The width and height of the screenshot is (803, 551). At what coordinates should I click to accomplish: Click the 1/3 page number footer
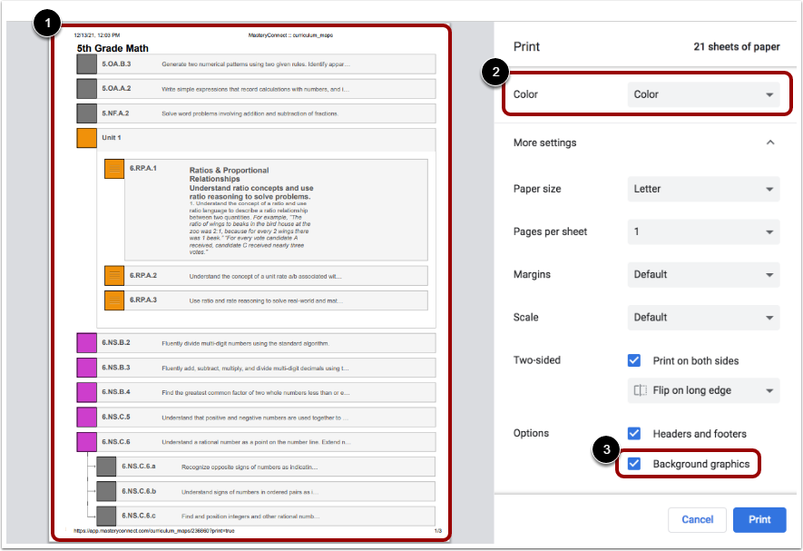[438, 531]
